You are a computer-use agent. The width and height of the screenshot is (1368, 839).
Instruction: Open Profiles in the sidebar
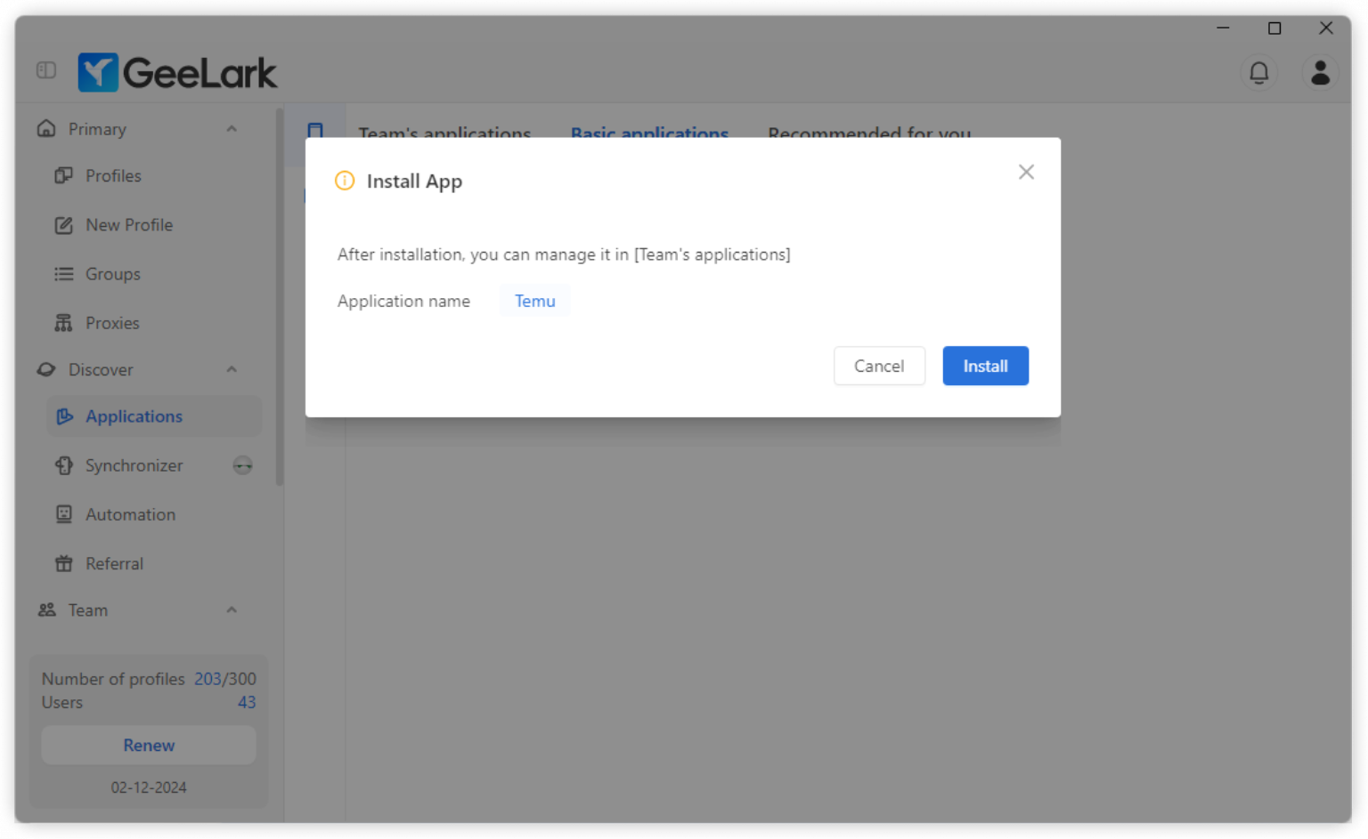click(153, 176)
